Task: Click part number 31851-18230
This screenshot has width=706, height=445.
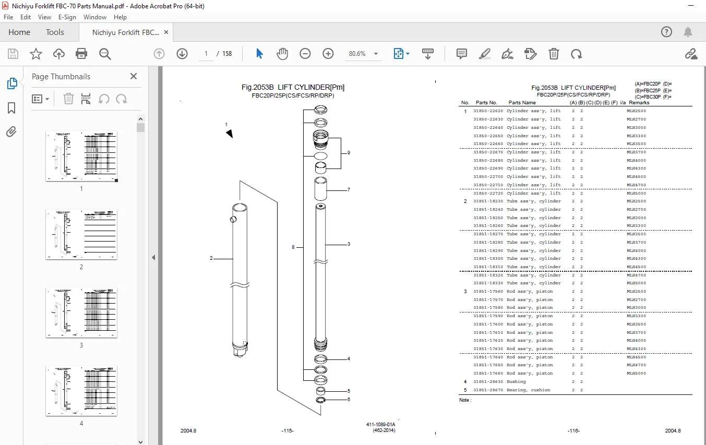Action: point(488,201)
